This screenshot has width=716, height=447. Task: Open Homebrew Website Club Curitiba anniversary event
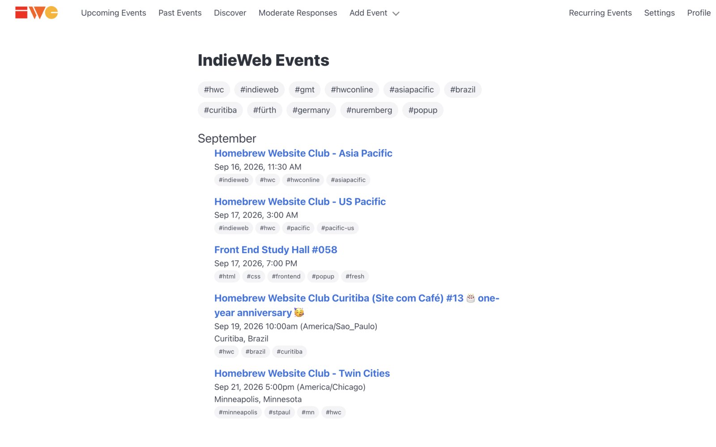pos(357,305)
